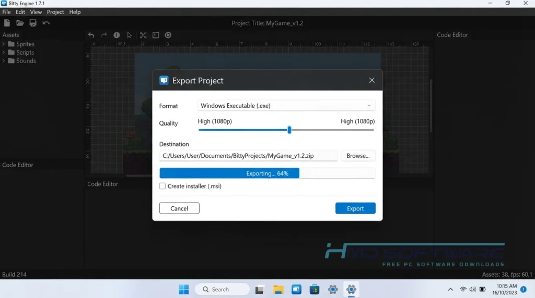Image resolution: width=535 pixels, height=298 pixels.
Task: Close the Export Project dialog
Action: pyautogui.click(x=371, y=80)
